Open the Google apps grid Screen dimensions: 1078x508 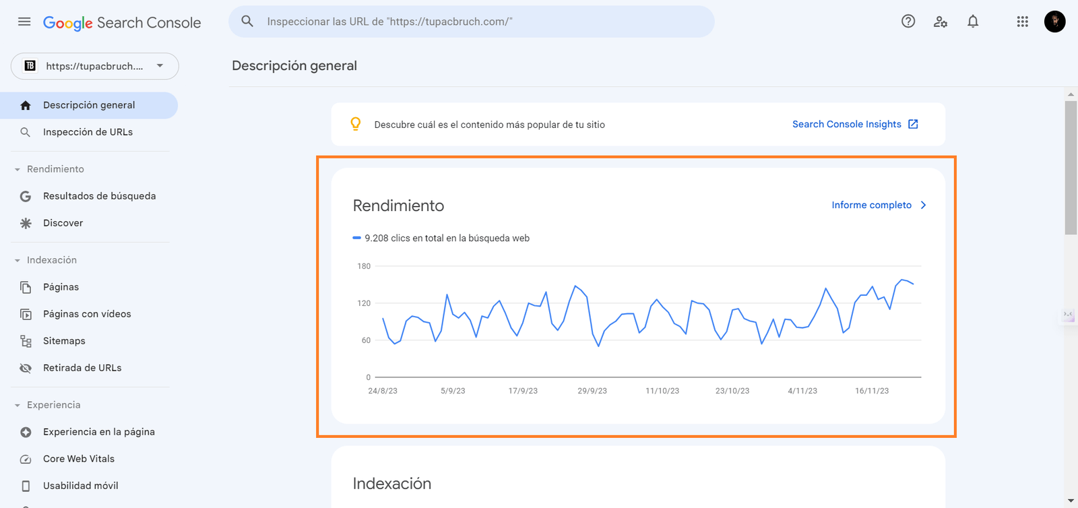(x=1022, y=22)
